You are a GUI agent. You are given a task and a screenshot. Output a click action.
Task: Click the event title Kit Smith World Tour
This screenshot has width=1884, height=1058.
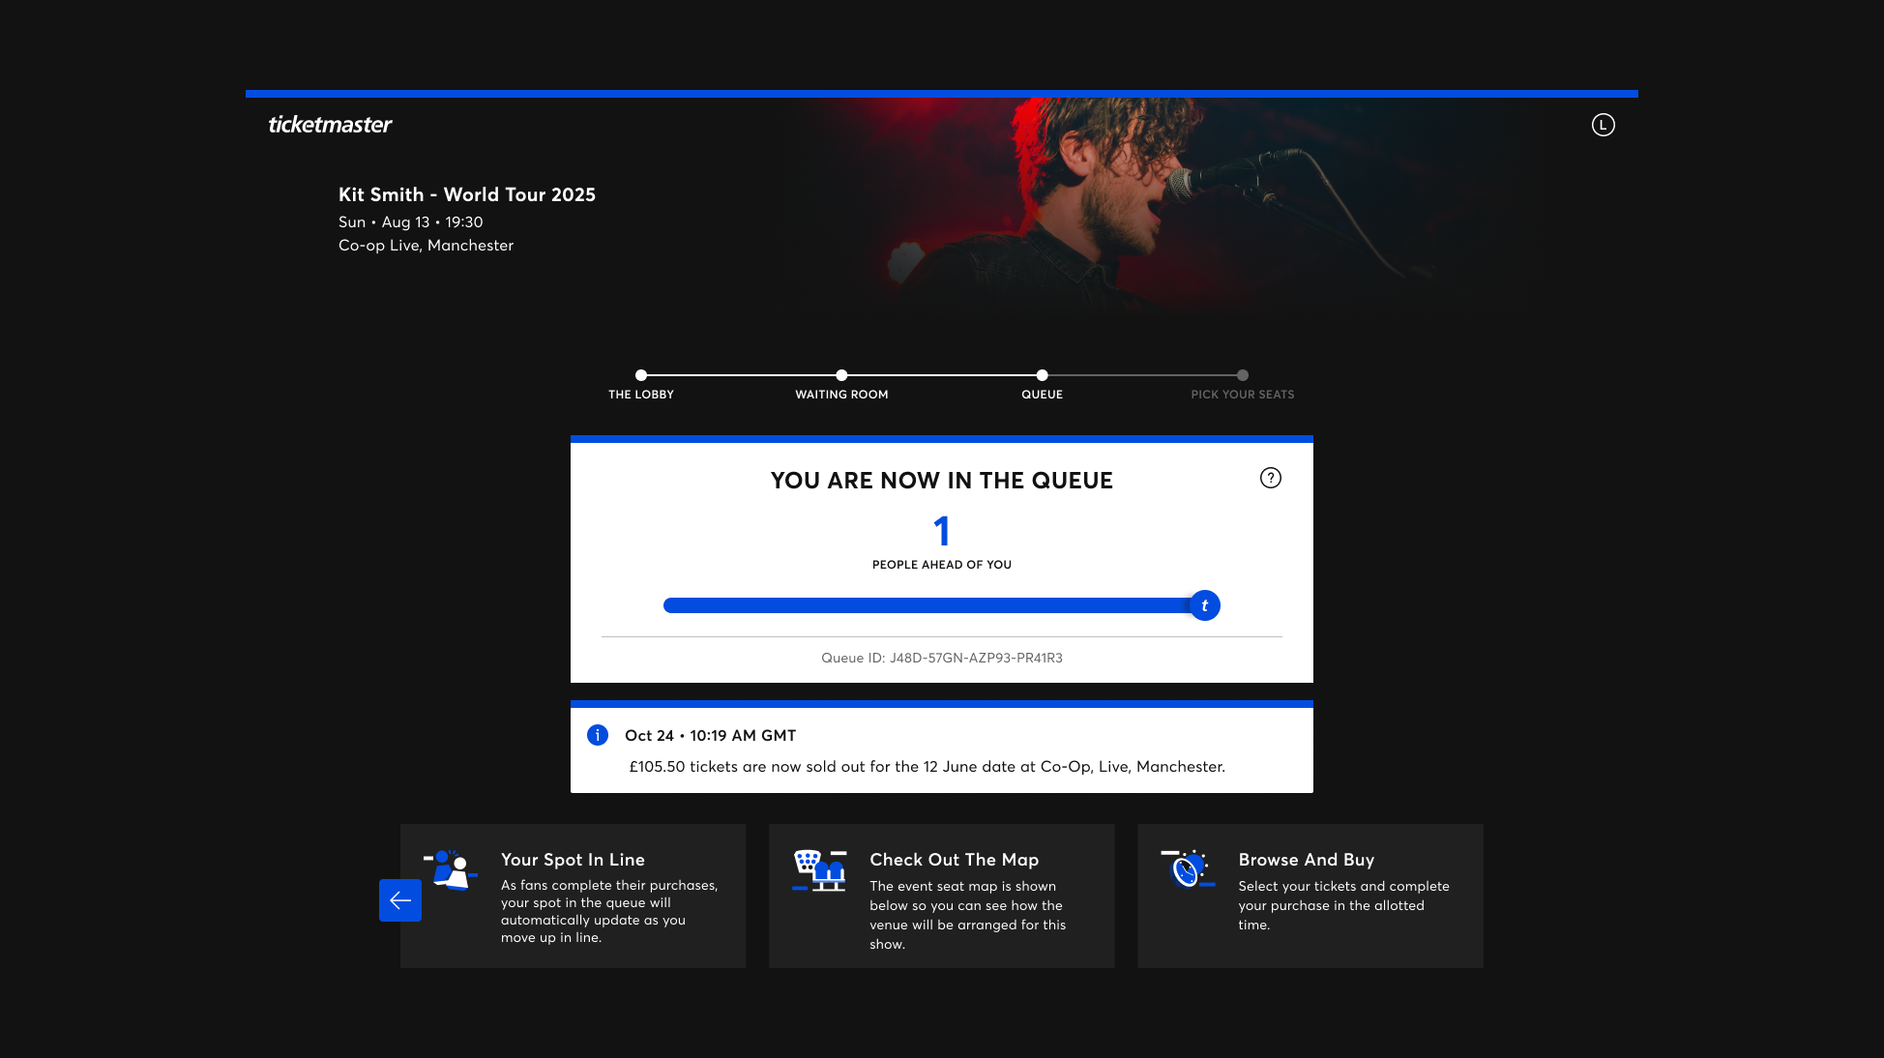tap(467, 194)
